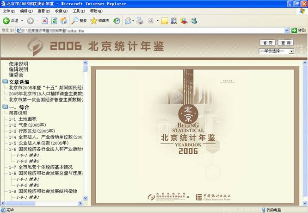The width and height of the screenshot is (308, 213).
Task: Open the 查看(V) menu
Action: (x=44, y=11)
